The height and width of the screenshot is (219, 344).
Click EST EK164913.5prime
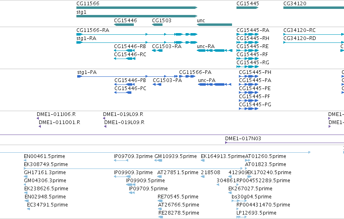coord(203,160)
